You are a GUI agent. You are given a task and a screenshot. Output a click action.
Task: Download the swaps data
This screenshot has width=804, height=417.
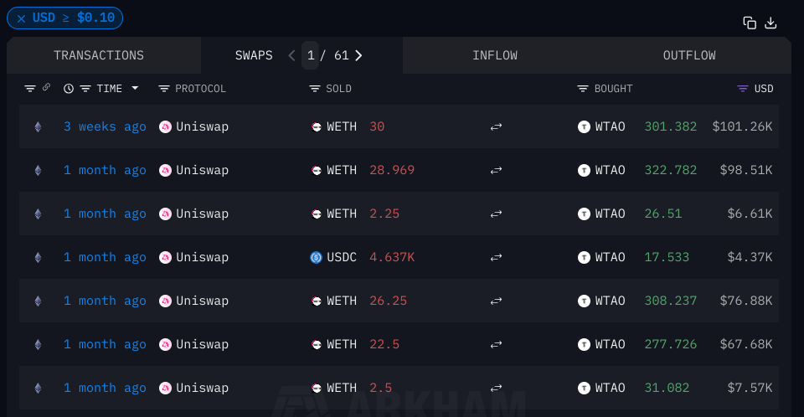pos(771,23)
